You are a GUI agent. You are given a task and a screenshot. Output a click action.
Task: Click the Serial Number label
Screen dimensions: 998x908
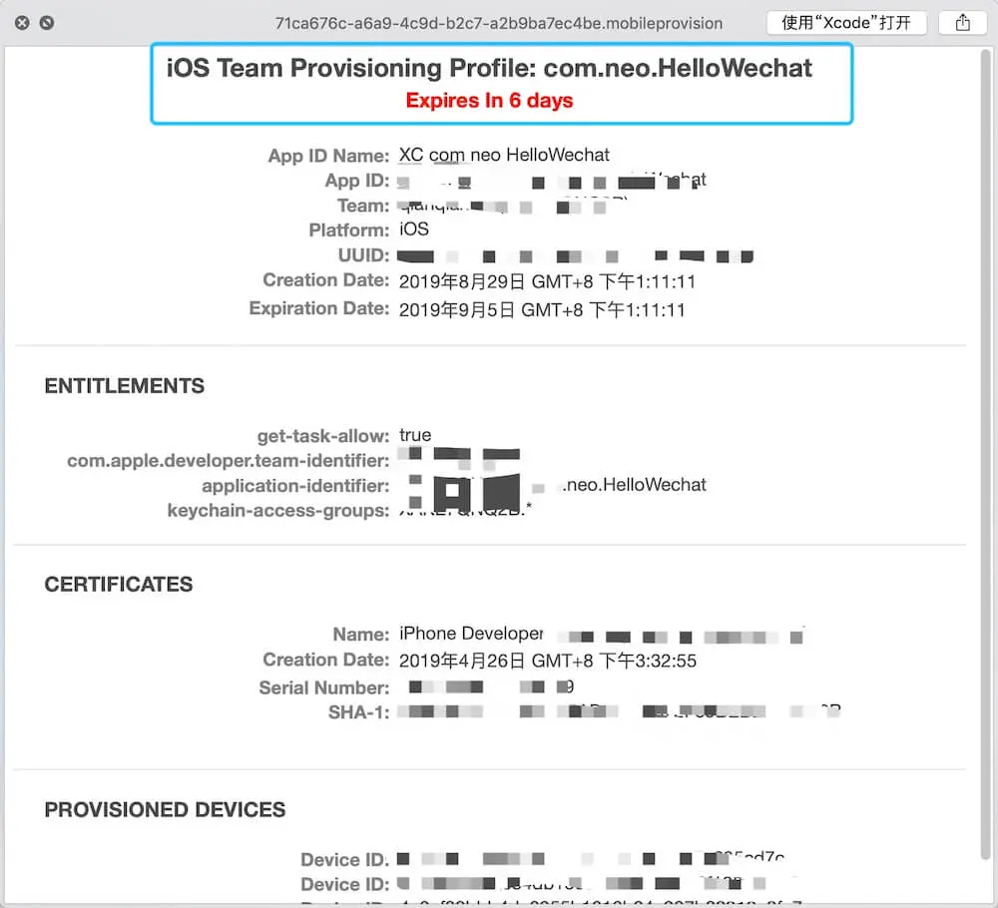[324, 687]
